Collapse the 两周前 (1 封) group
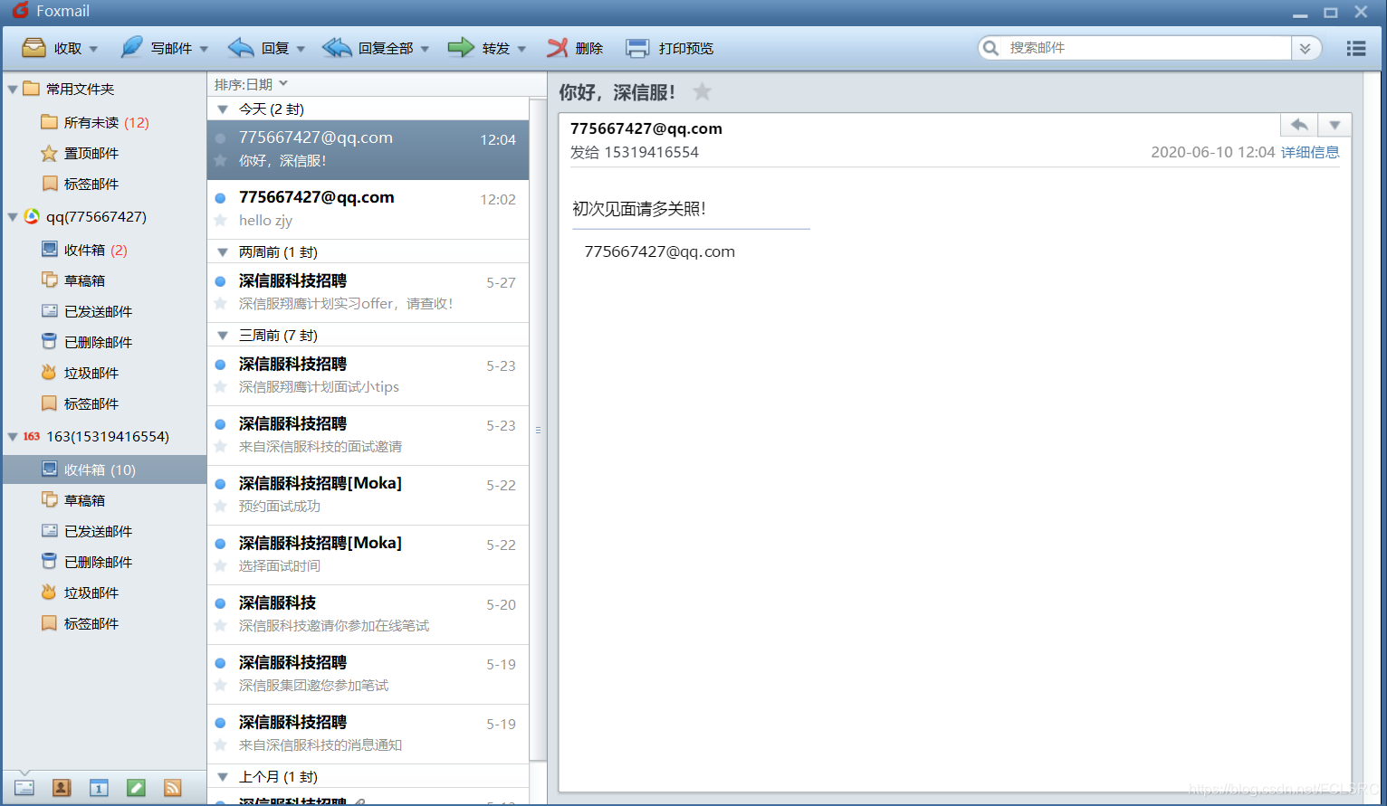The height and width of the screenshot is (806, 1387). click(222, 252)
